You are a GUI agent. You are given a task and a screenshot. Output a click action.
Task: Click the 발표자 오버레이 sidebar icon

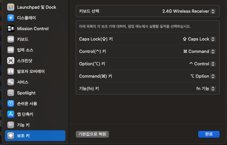[11, 71]
